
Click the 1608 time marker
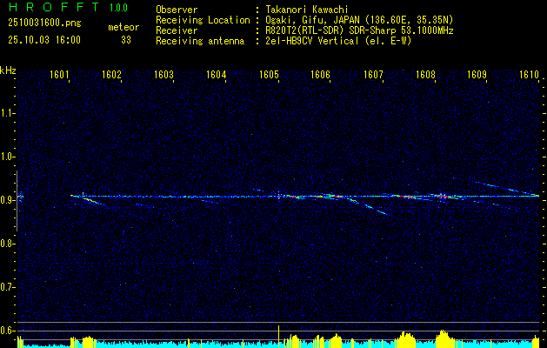[425, 75]
